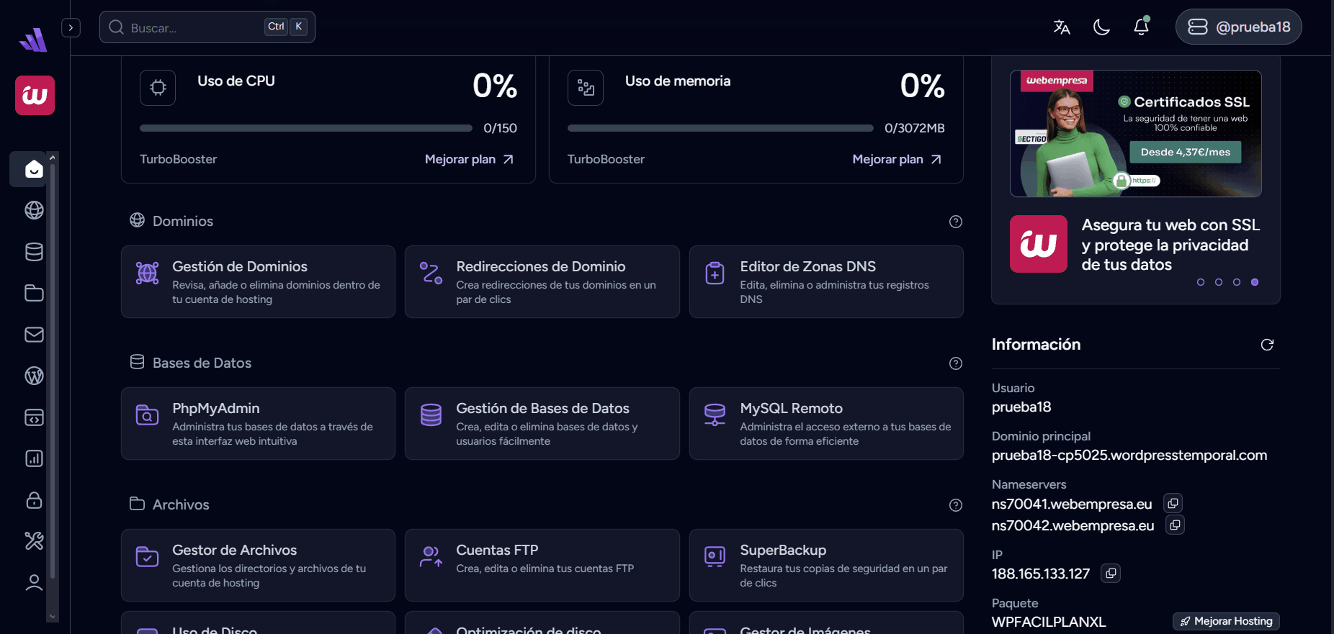Toggle dark mode with moon icon
The height and width of the screenshot is (634, 1334).
coord(1101,27)
